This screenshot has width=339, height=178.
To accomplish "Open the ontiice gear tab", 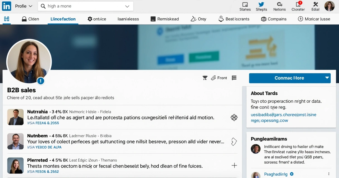I will pyautogui.click(x=97, y=19).
